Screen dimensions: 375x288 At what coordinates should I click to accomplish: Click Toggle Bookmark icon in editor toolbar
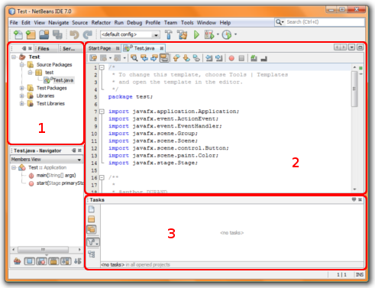click(x=196, y=58)
